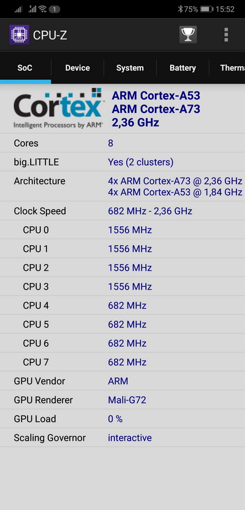Select the Architecture row
The height and width of the screenshot is (510, 245).
(123, 186)
